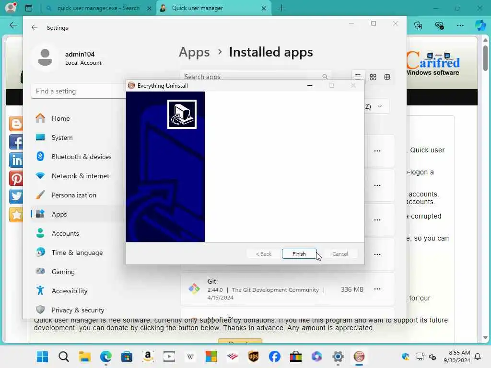
Task: Open notifications bell in system tray
Action: (478, 356)
